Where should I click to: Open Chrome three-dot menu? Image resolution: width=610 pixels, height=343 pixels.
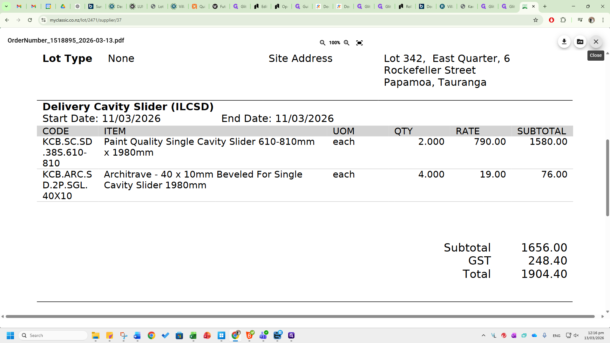click(x=603, y=20)
